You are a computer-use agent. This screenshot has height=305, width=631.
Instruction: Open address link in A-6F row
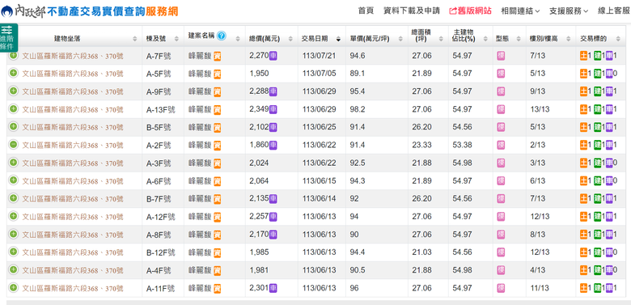coord(73,181)
